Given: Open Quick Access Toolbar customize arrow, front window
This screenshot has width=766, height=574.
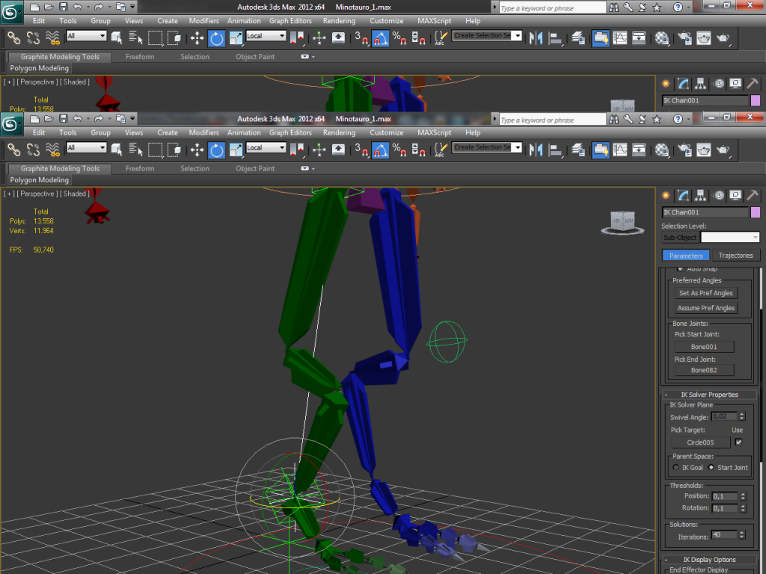Looking at the screenshot, I should [x=132, y=119].
